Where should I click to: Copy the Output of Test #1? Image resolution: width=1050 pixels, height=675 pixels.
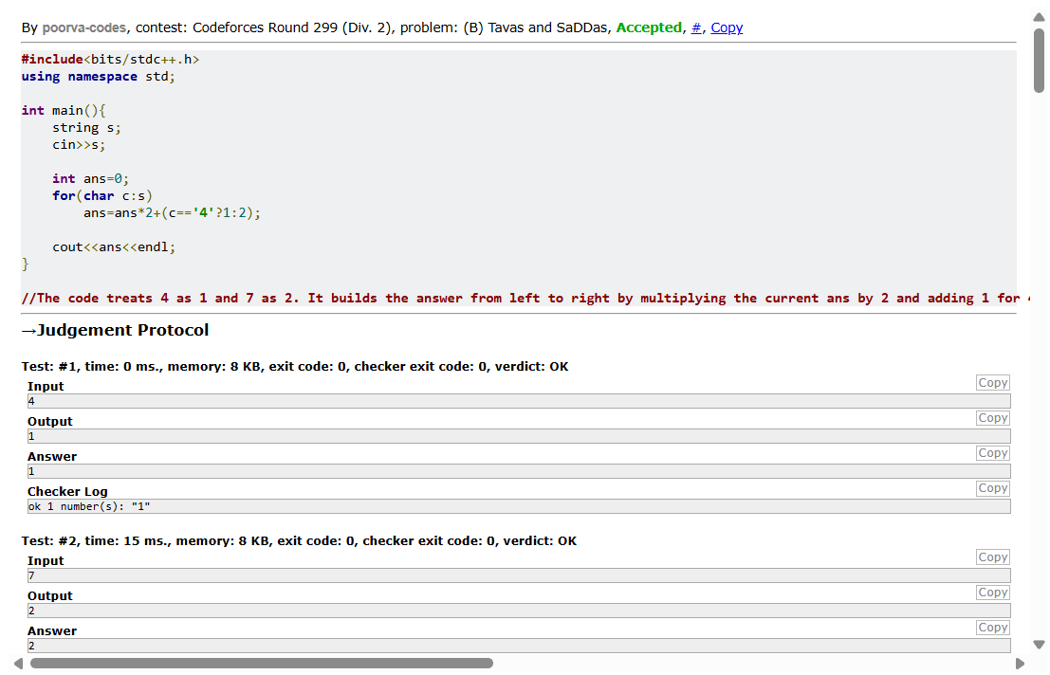tap(992, 418)
